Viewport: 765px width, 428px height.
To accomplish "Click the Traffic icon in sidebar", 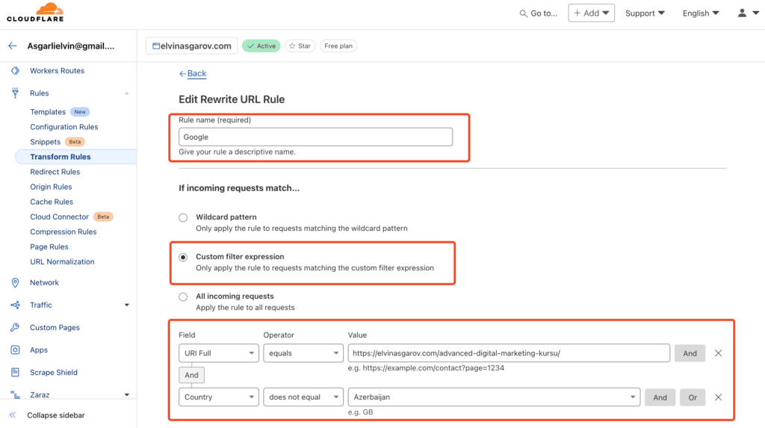I will tap(15, 305).
